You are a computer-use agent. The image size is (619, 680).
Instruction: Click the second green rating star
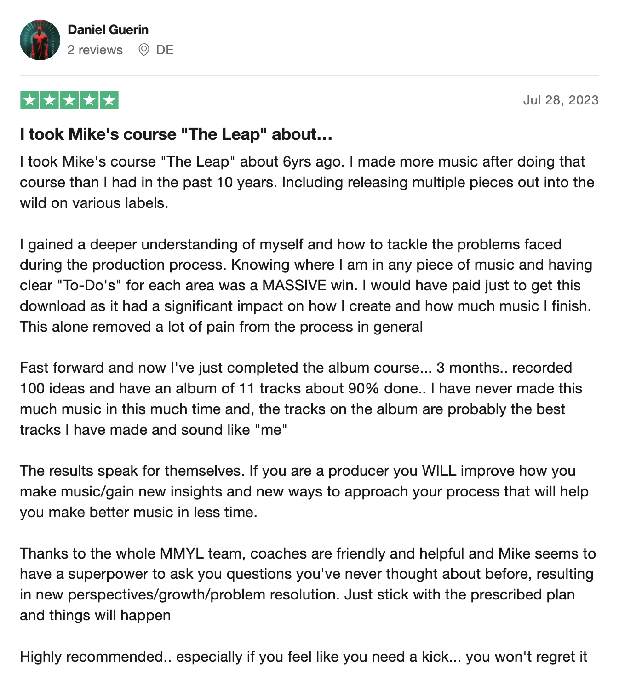coord(50,100)
